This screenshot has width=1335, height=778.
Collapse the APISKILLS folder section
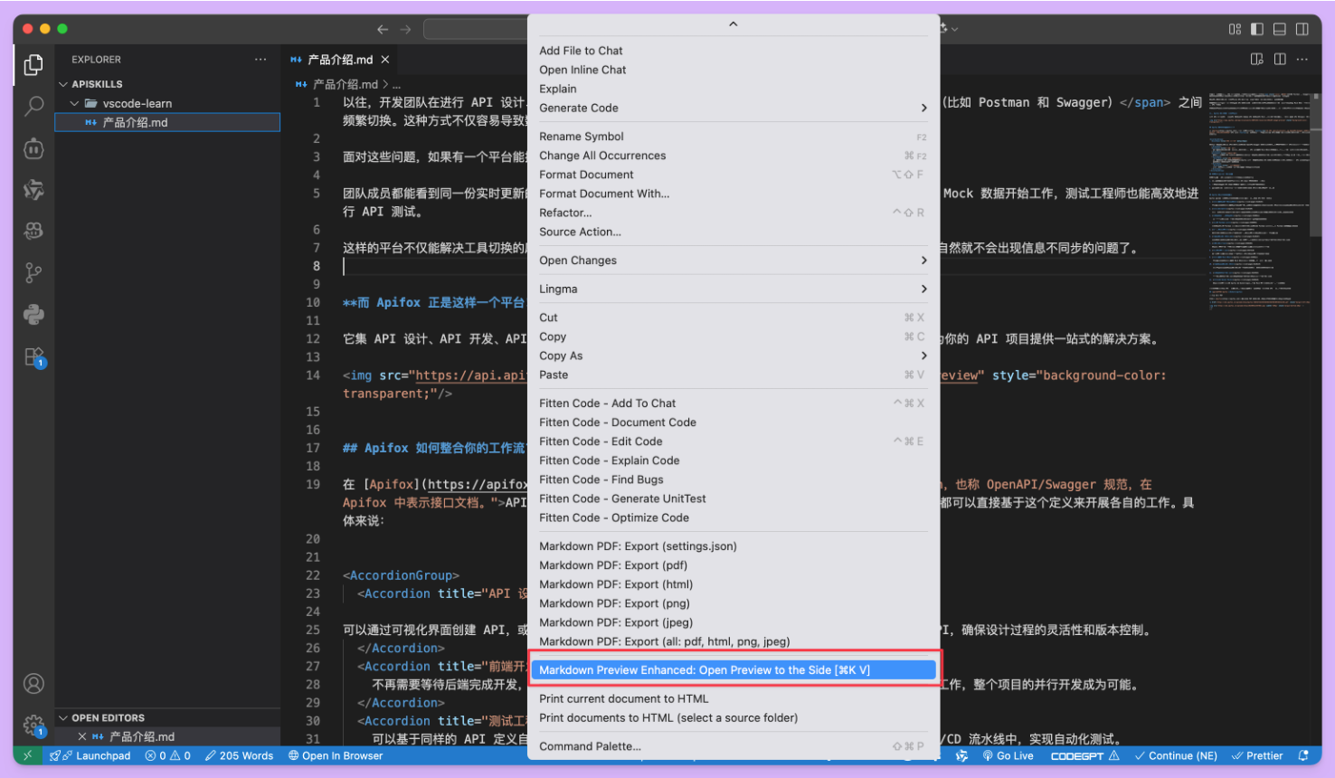(63, 84)
